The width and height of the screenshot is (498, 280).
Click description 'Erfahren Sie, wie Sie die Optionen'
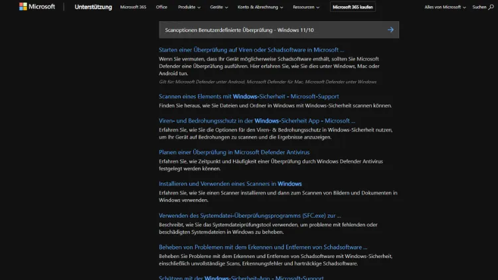[x=276, y=133]
